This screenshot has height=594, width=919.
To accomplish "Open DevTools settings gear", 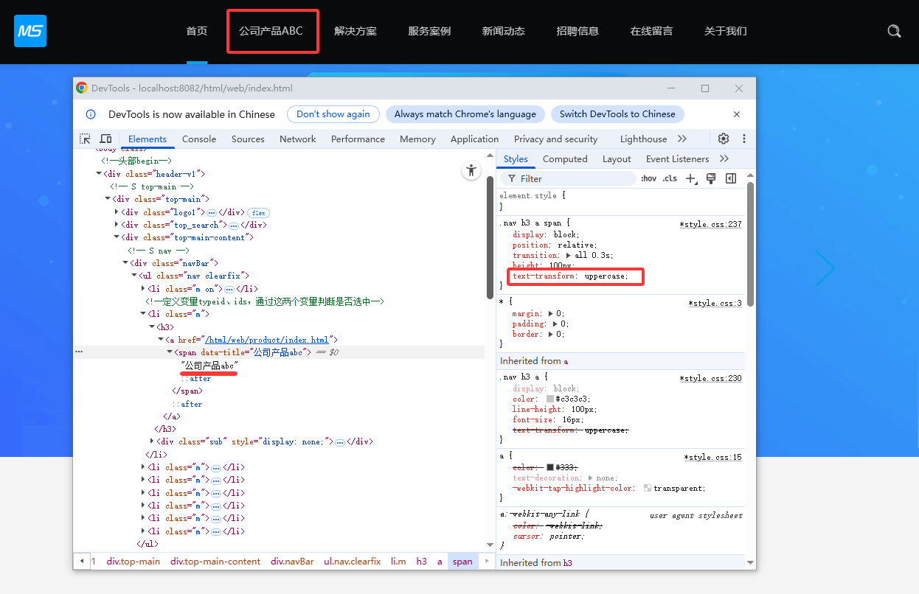I will click(x=723, y=139).
